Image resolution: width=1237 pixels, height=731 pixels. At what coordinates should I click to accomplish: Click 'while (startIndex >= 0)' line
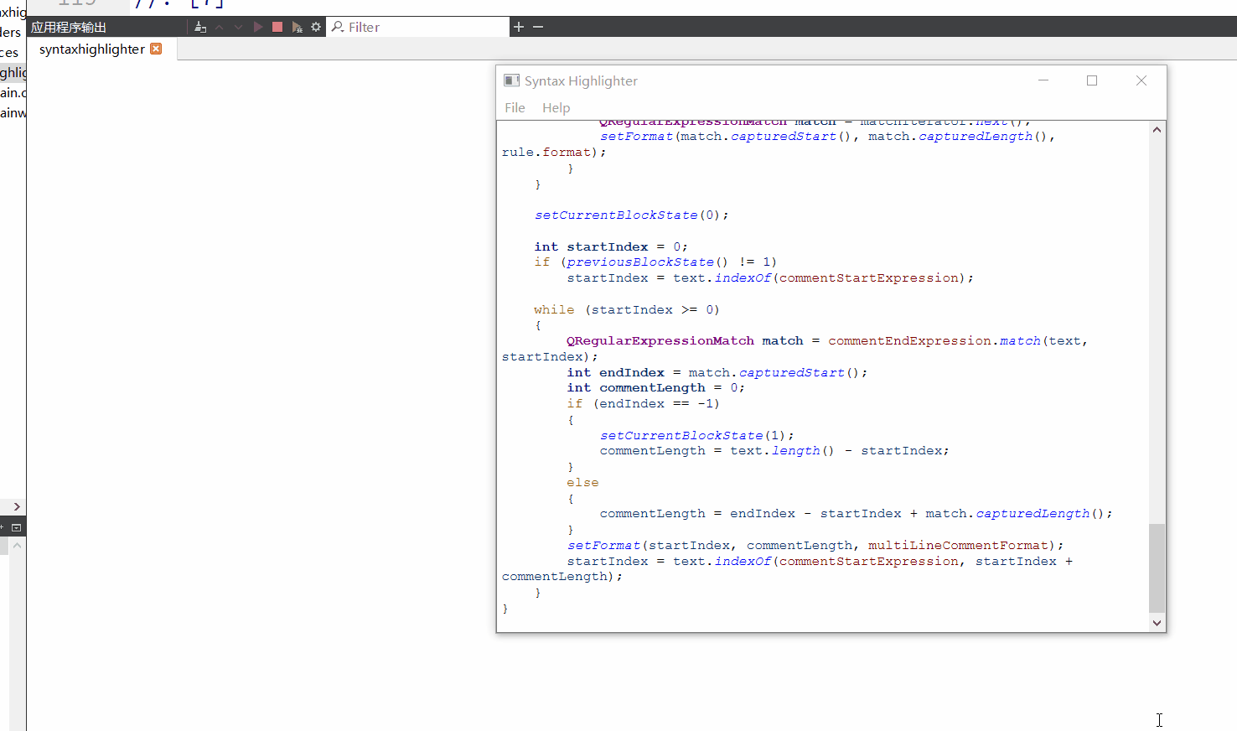[x=627, y=310]
